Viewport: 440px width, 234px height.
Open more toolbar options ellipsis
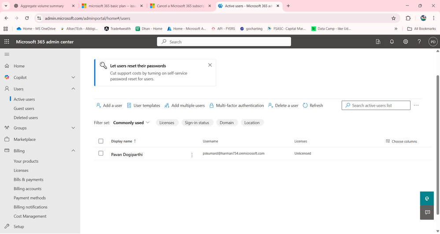point(416,105)
